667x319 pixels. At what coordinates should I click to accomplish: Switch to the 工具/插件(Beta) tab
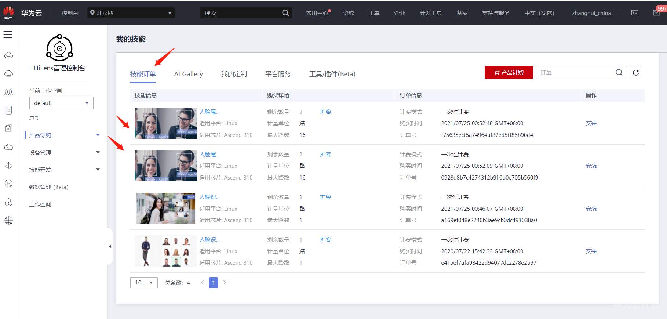(332, 74)
